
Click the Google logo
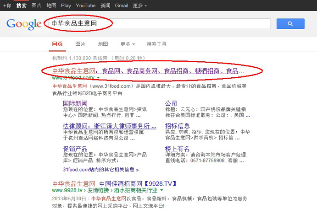[24, 24]
